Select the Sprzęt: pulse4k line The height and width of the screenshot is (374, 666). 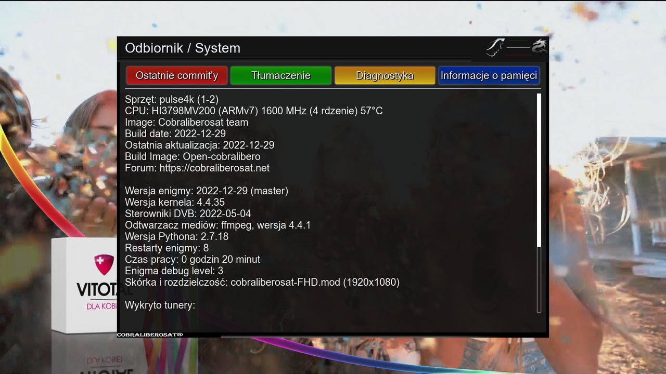(x=172, y=99)
